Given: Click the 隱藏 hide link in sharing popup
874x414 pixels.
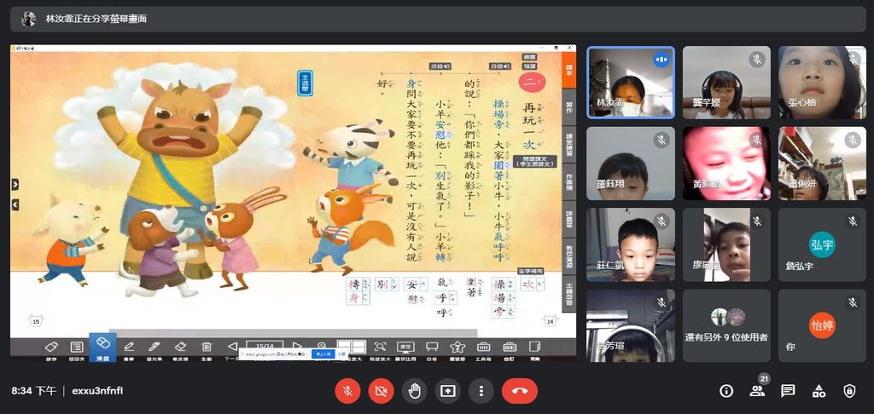Looking at the screenshot, I should (341, 354).
